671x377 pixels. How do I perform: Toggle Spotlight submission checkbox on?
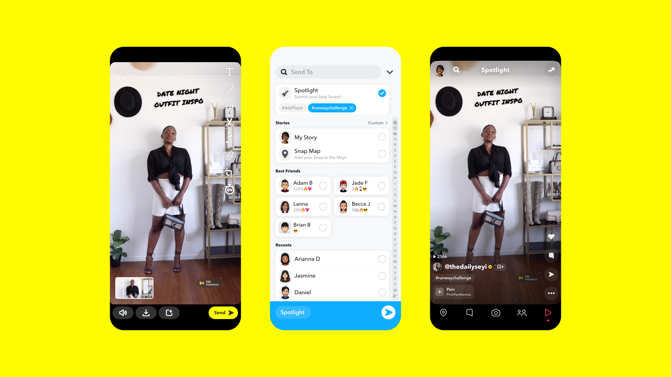[382, 93]
